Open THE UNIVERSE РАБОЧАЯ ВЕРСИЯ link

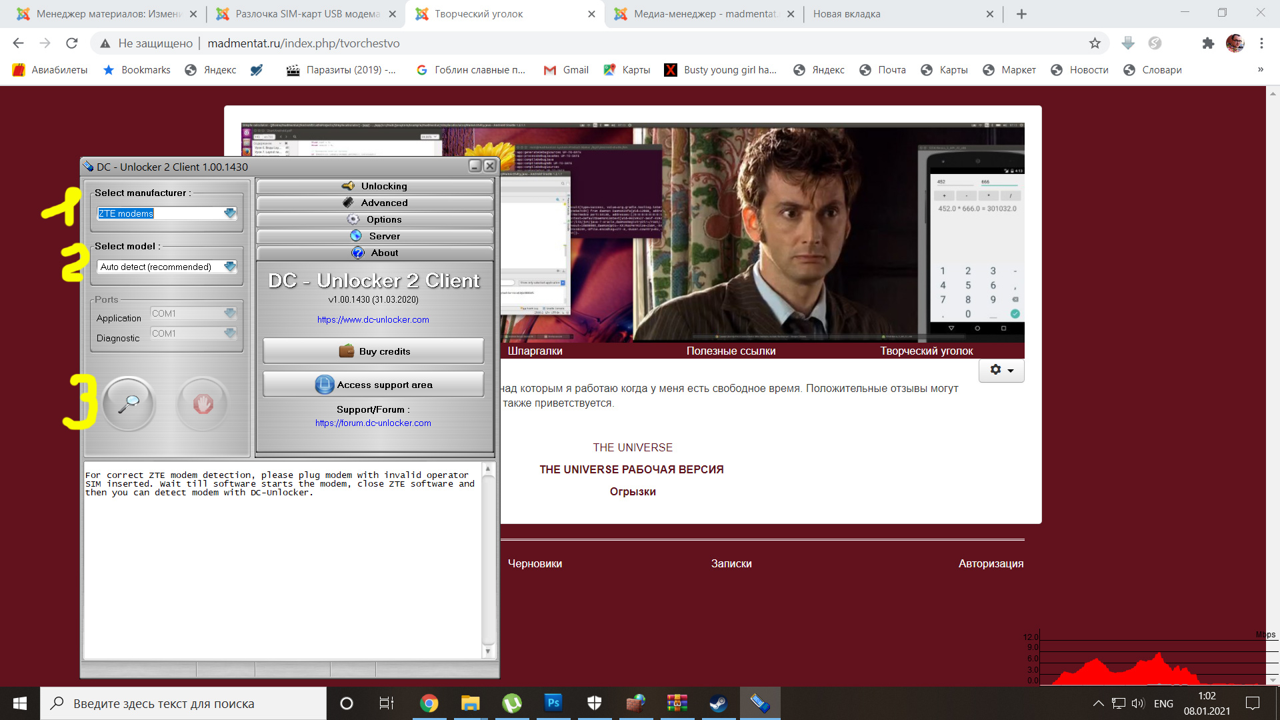click(631, 469)
